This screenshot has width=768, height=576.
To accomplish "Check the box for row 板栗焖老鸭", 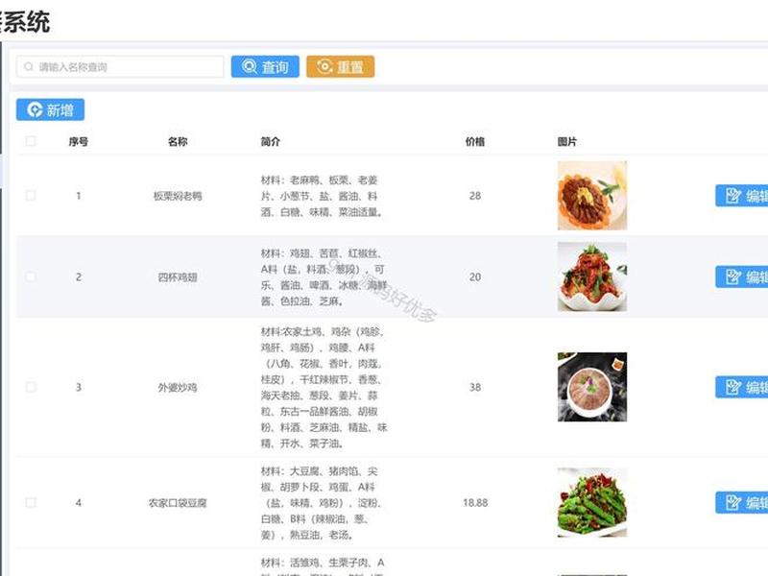I will click(x=31, y=196).
